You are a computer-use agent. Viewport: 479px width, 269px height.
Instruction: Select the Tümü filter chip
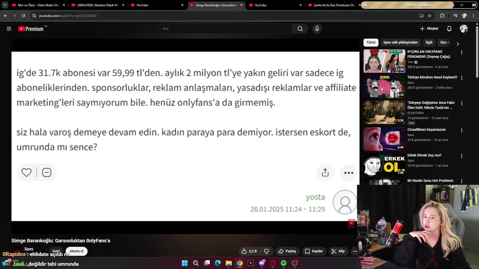click(371, 43)
